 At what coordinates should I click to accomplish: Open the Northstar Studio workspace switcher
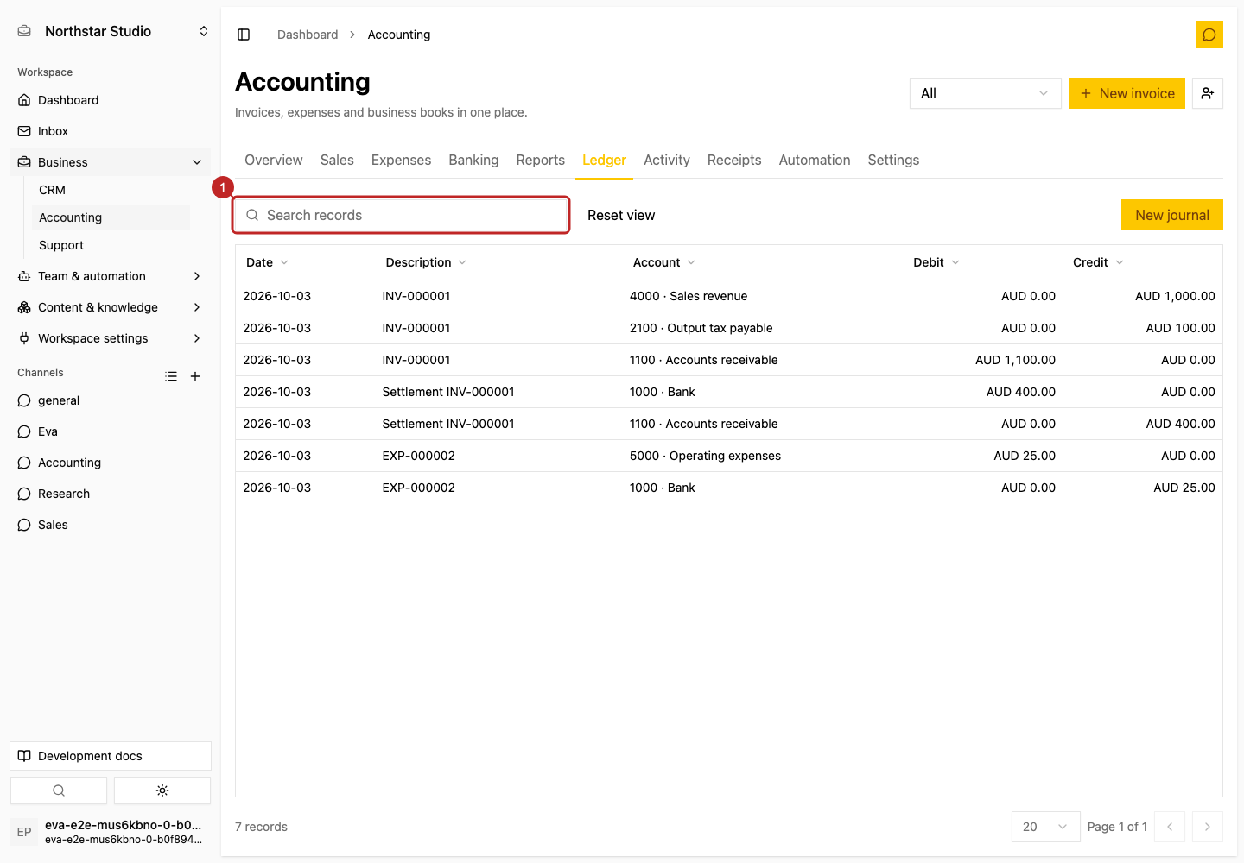point(112,31)
